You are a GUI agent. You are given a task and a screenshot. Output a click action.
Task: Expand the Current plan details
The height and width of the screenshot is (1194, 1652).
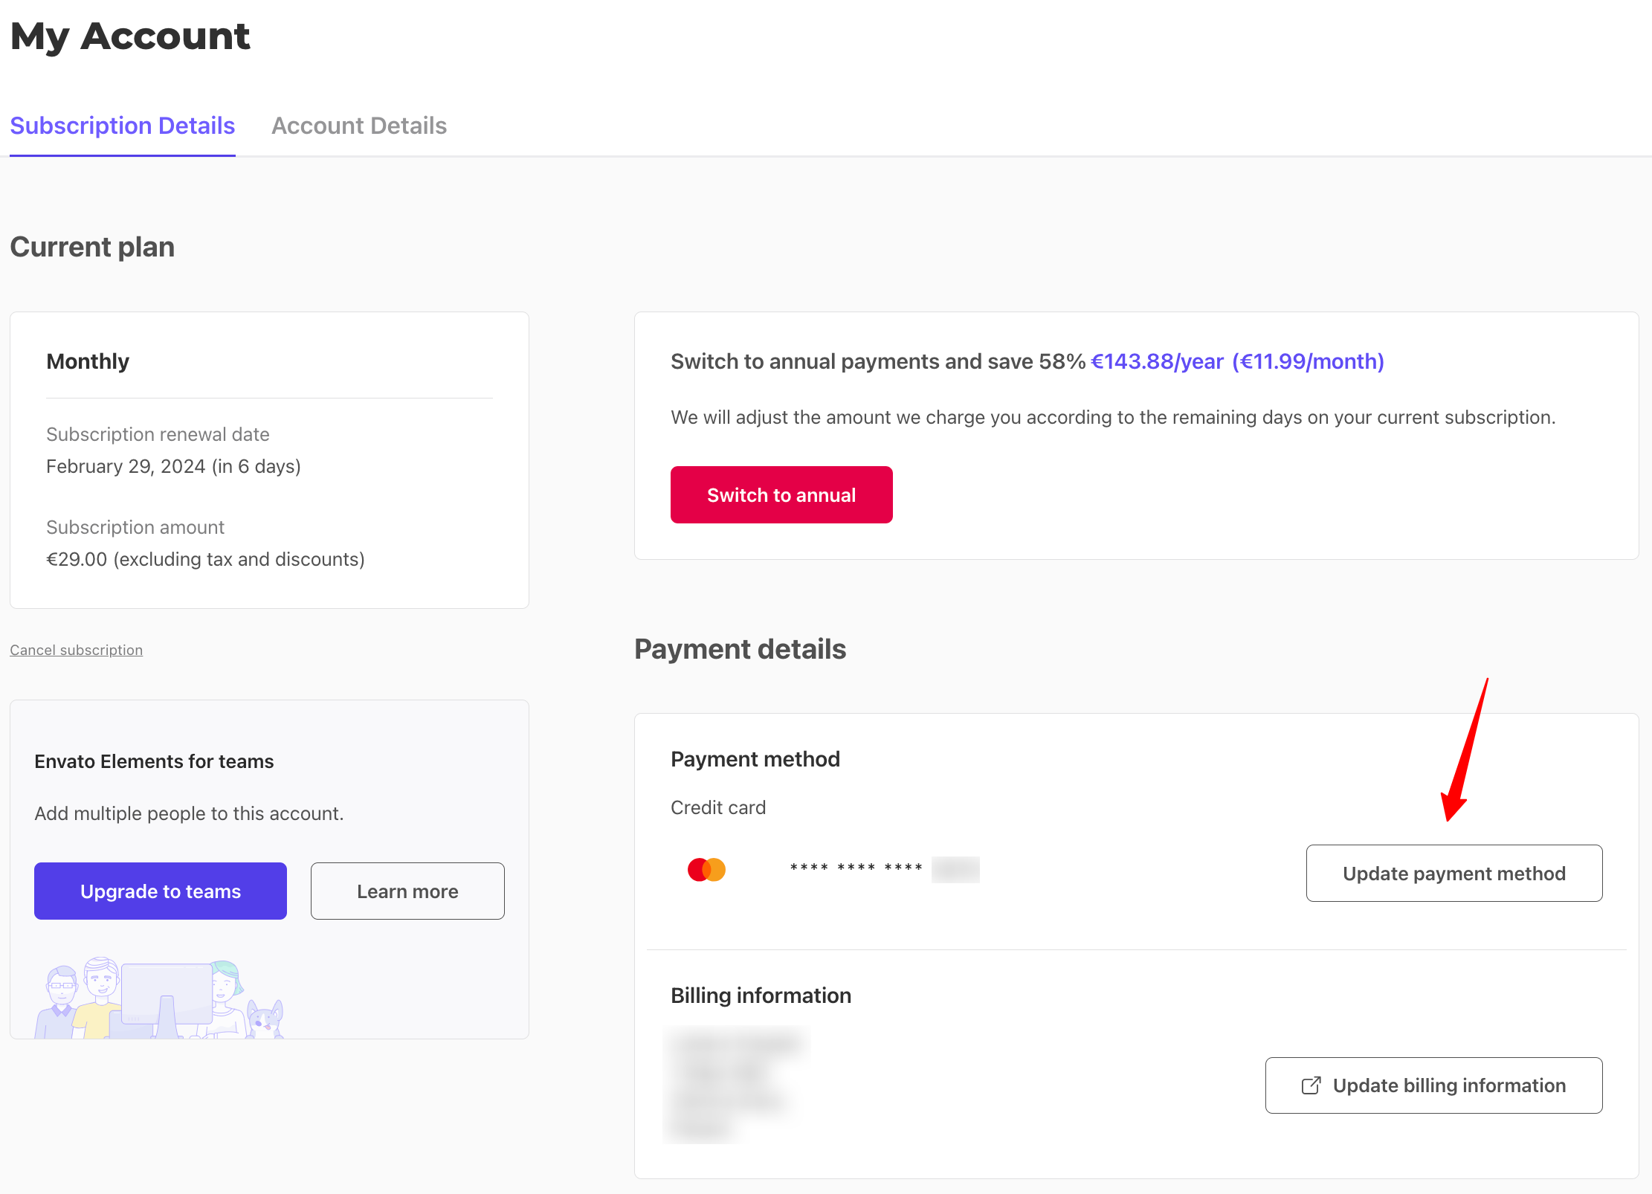pyautogui.click(x=269, y=361)
